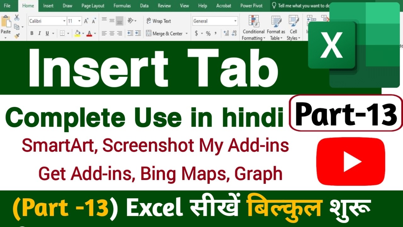Open Conditional Formatting icon
Screen dimensions: 403x227
pyautogui.click(x=253, y=21)
